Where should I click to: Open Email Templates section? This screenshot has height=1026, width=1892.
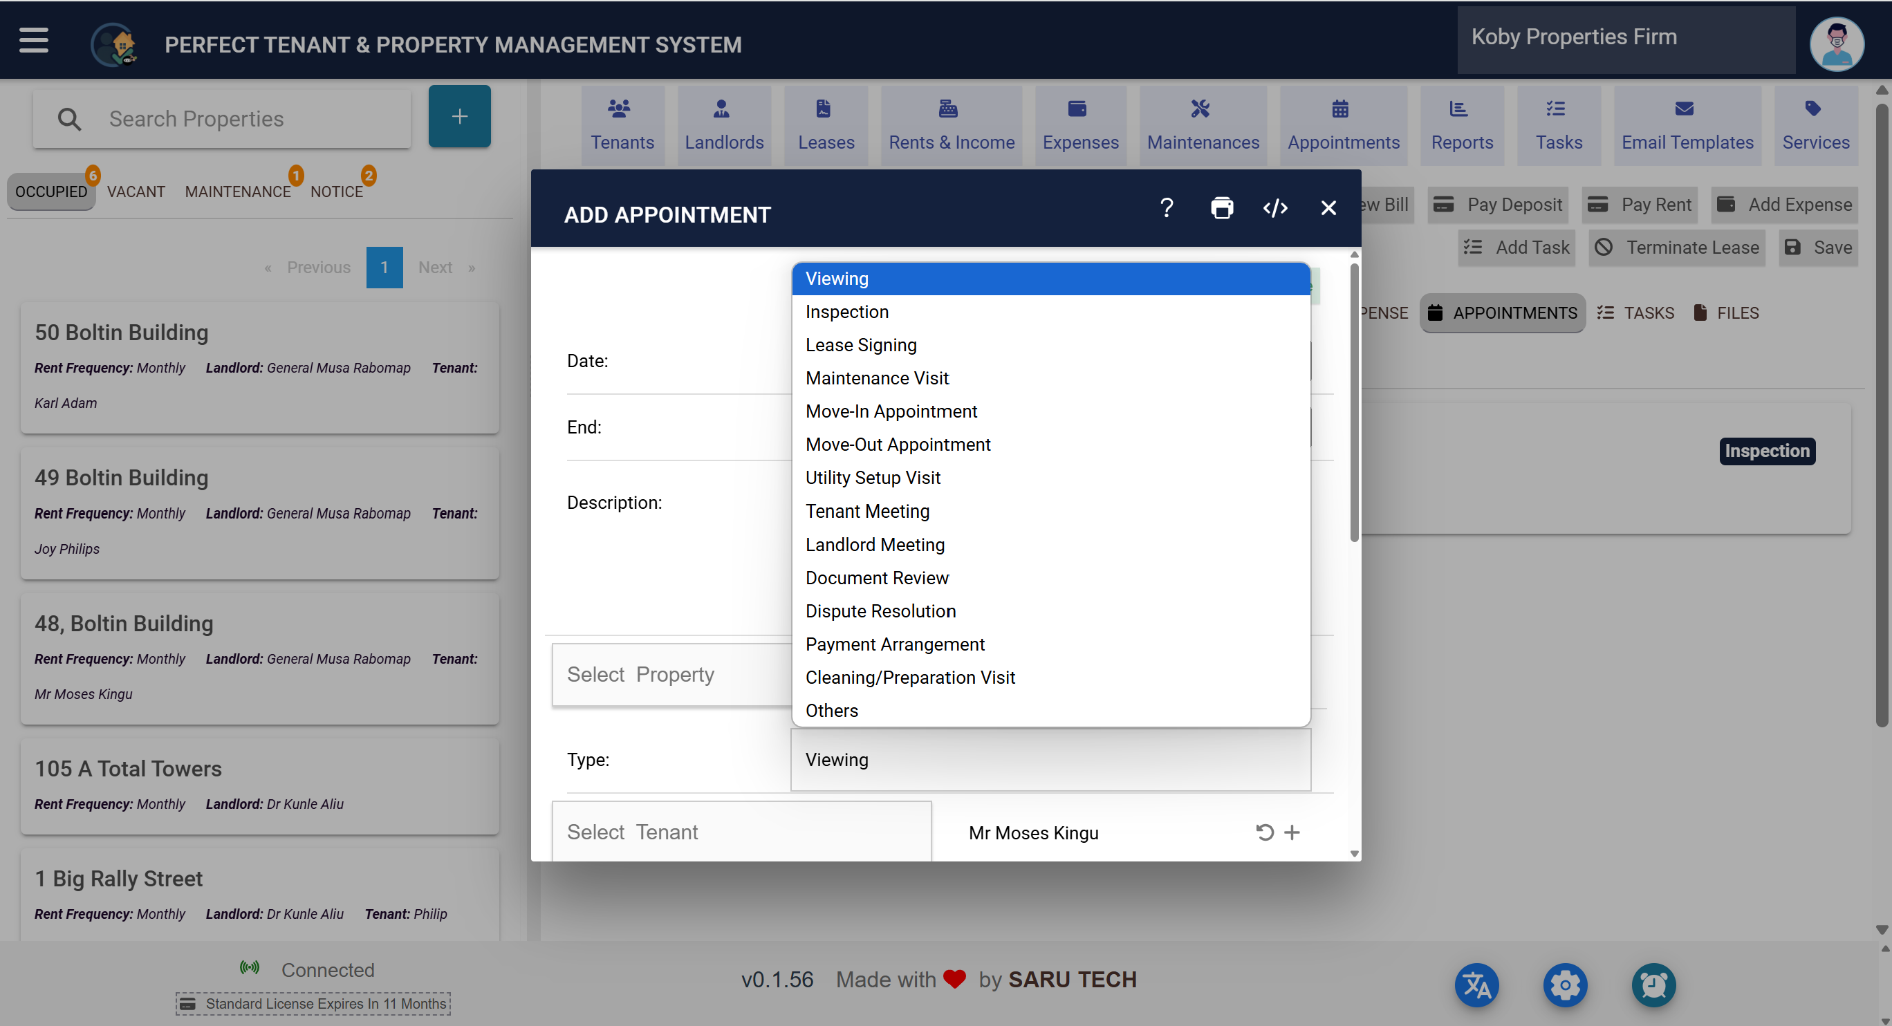pos(1687,125)
